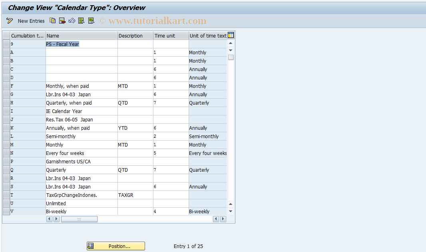426x252 pixels.
Task: Click the Time unit column header
Action: pos(171,36)
